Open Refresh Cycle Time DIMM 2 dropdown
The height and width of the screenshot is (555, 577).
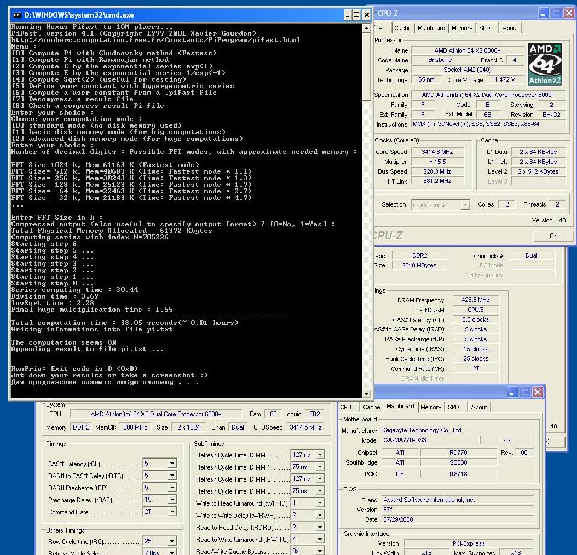click(320, 479)
